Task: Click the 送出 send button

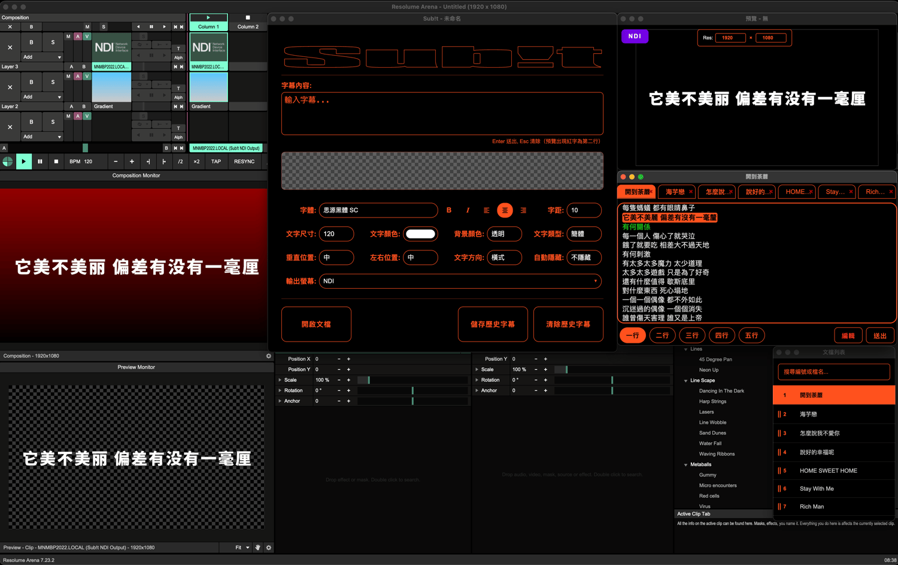Action: point(879,336)
